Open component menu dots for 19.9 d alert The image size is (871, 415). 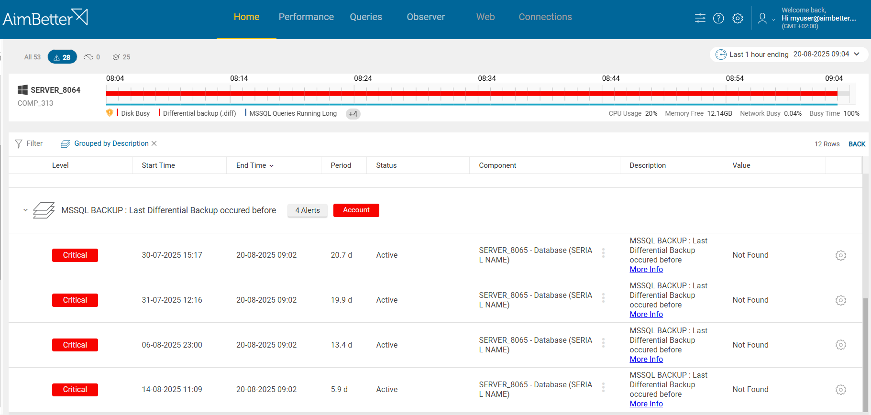click(x=603, y=298)
